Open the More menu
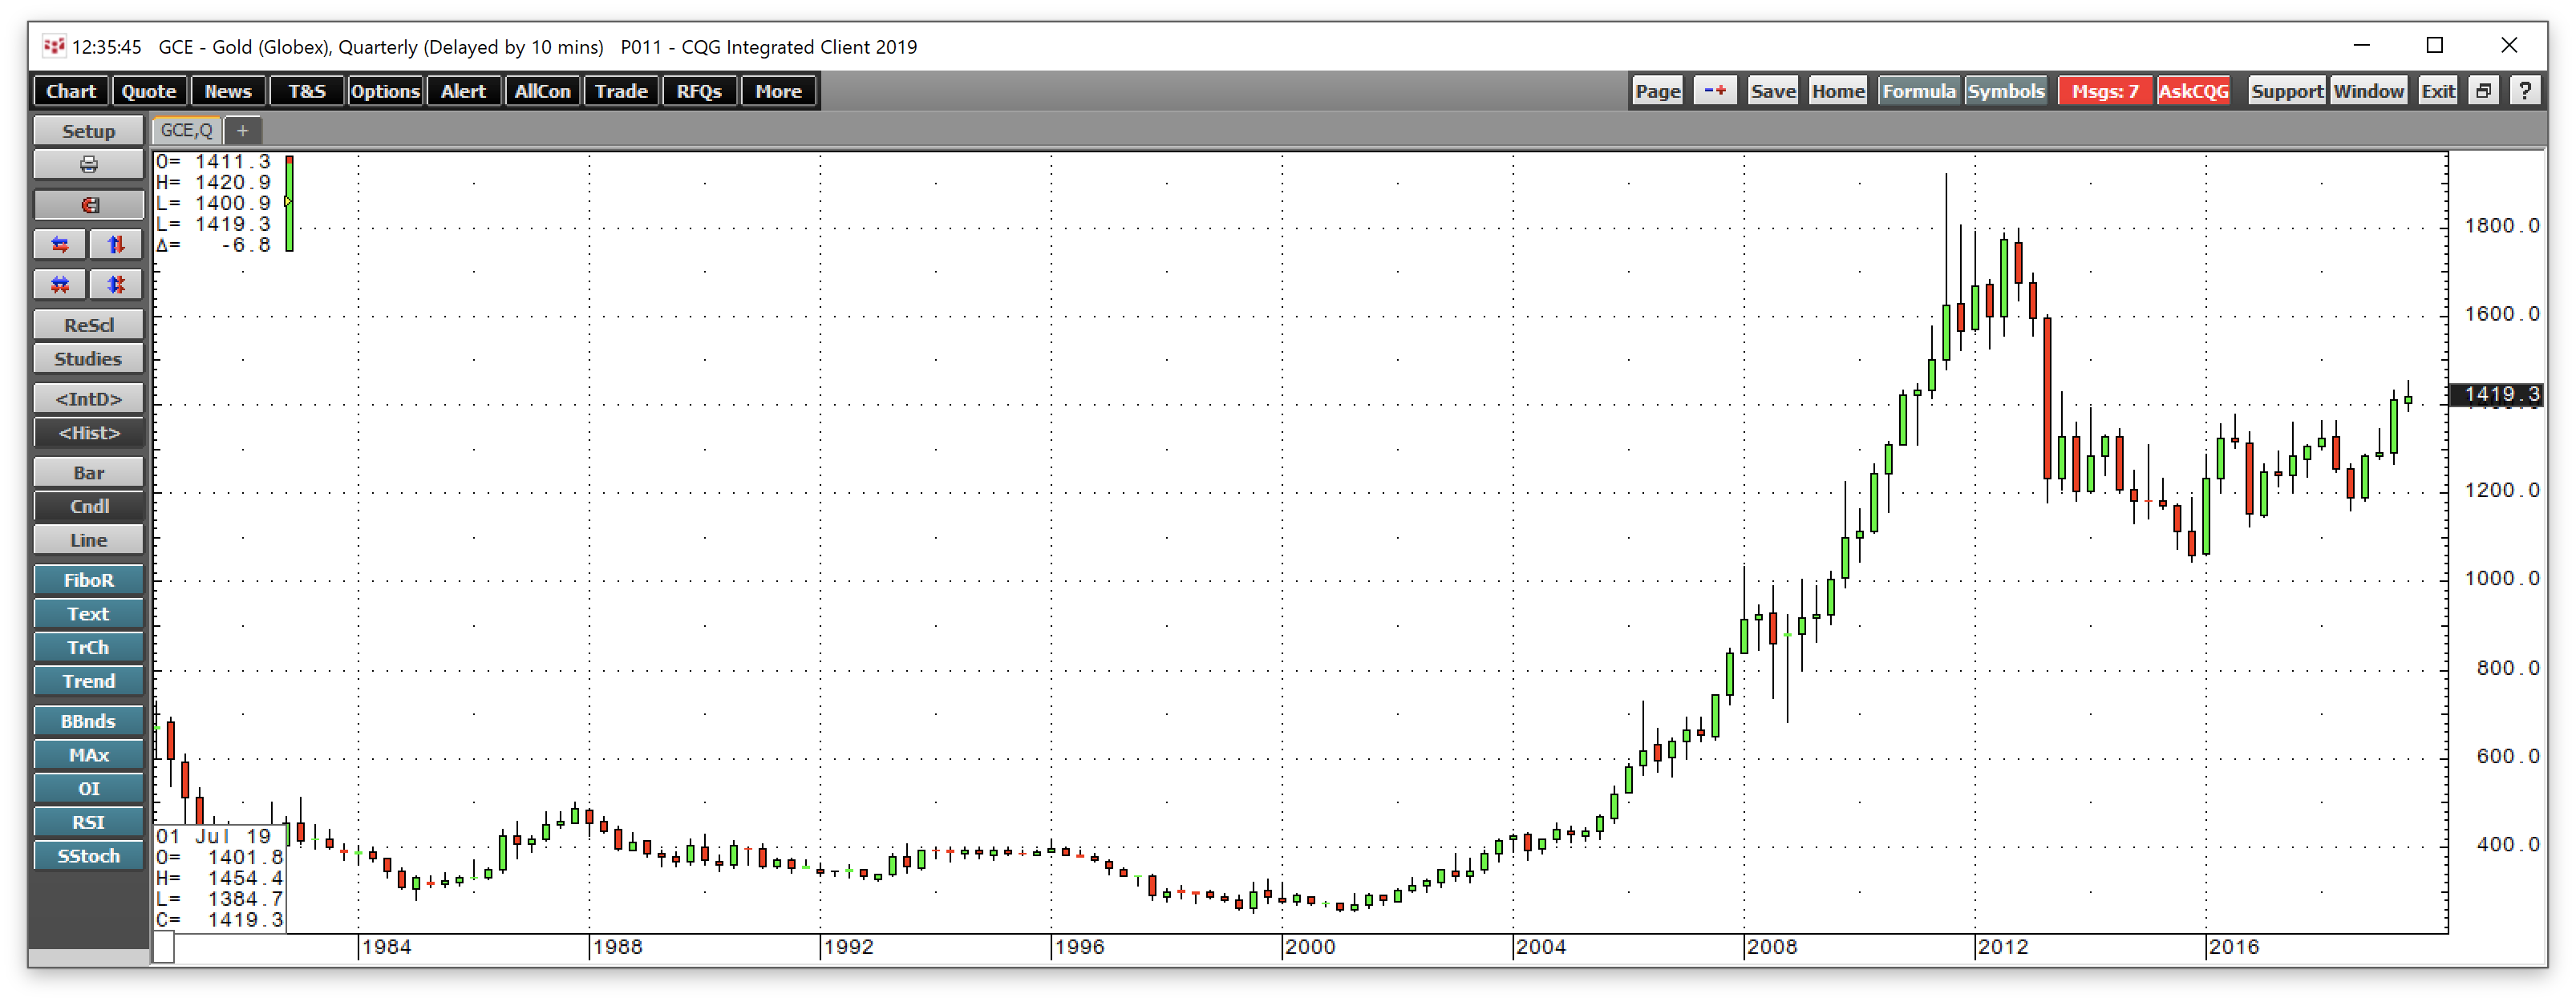Screen dimensions: 2576x1002 click(x=778, y=91)
